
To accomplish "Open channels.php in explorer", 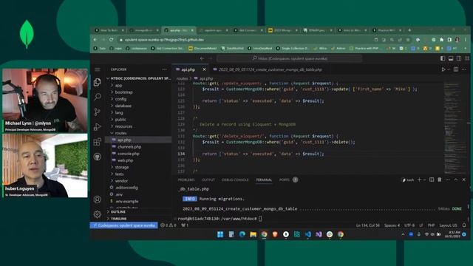I will [129, 146].
